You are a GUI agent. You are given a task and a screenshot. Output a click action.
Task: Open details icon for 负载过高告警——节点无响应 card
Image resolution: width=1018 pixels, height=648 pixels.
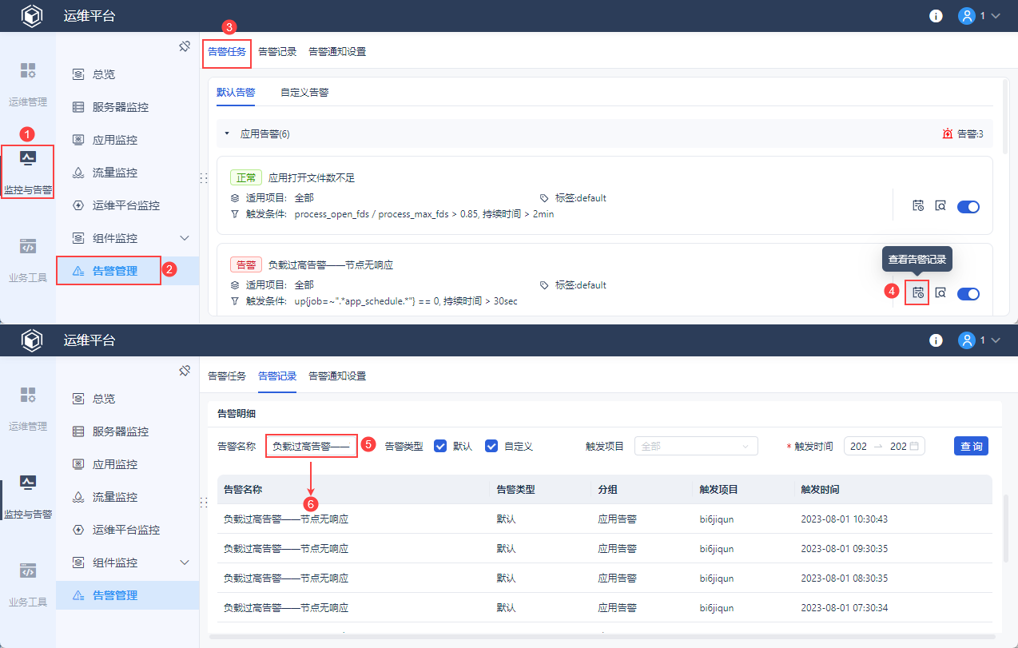pyautogui.click(x=940, y=292)
